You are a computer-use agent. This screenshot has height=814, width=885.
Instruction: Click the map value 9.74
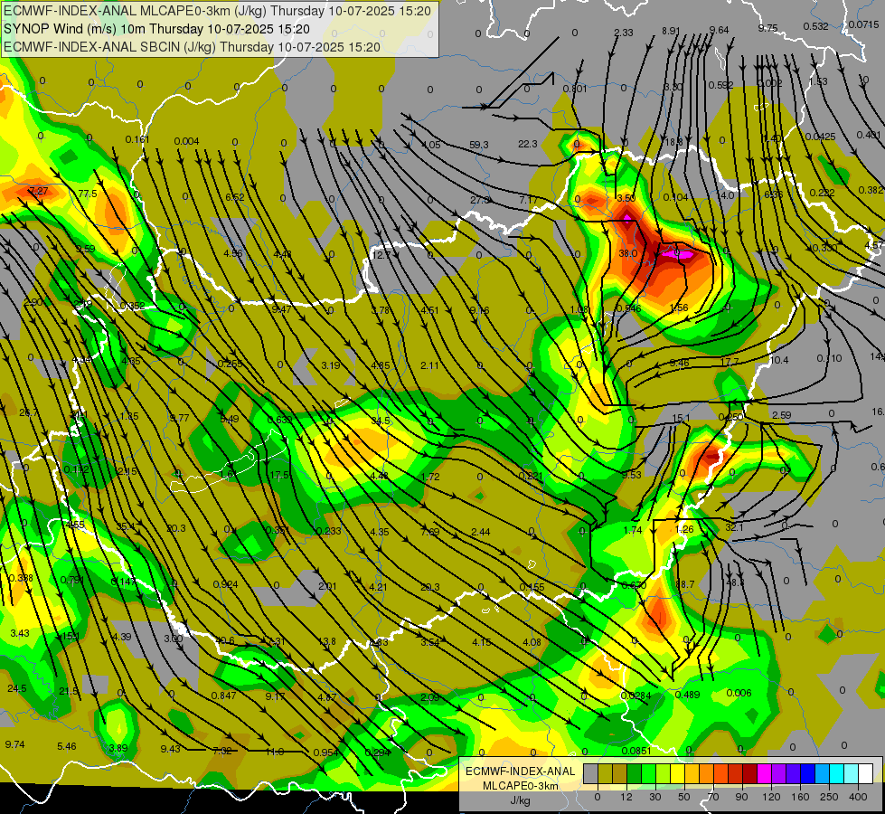[x=14, y=744]
